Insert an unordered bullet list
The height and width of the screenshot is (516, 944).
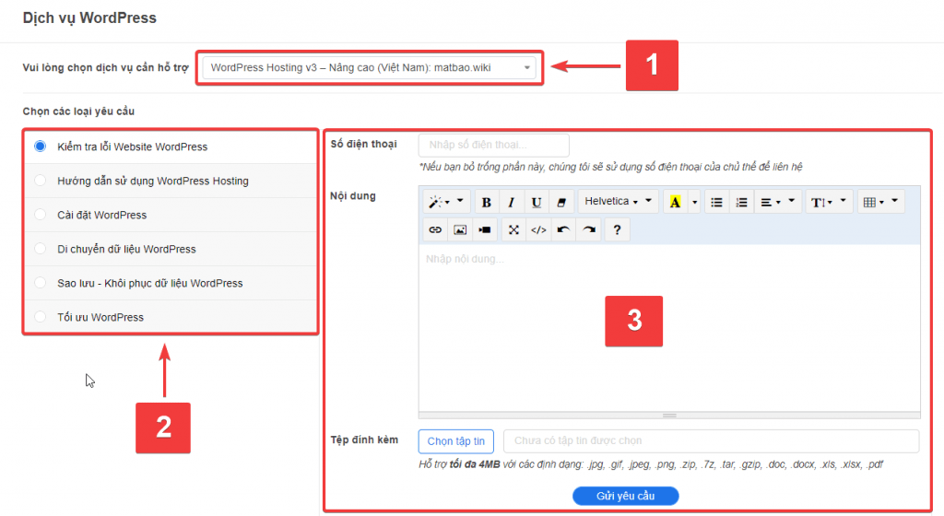tap(716, 202)
